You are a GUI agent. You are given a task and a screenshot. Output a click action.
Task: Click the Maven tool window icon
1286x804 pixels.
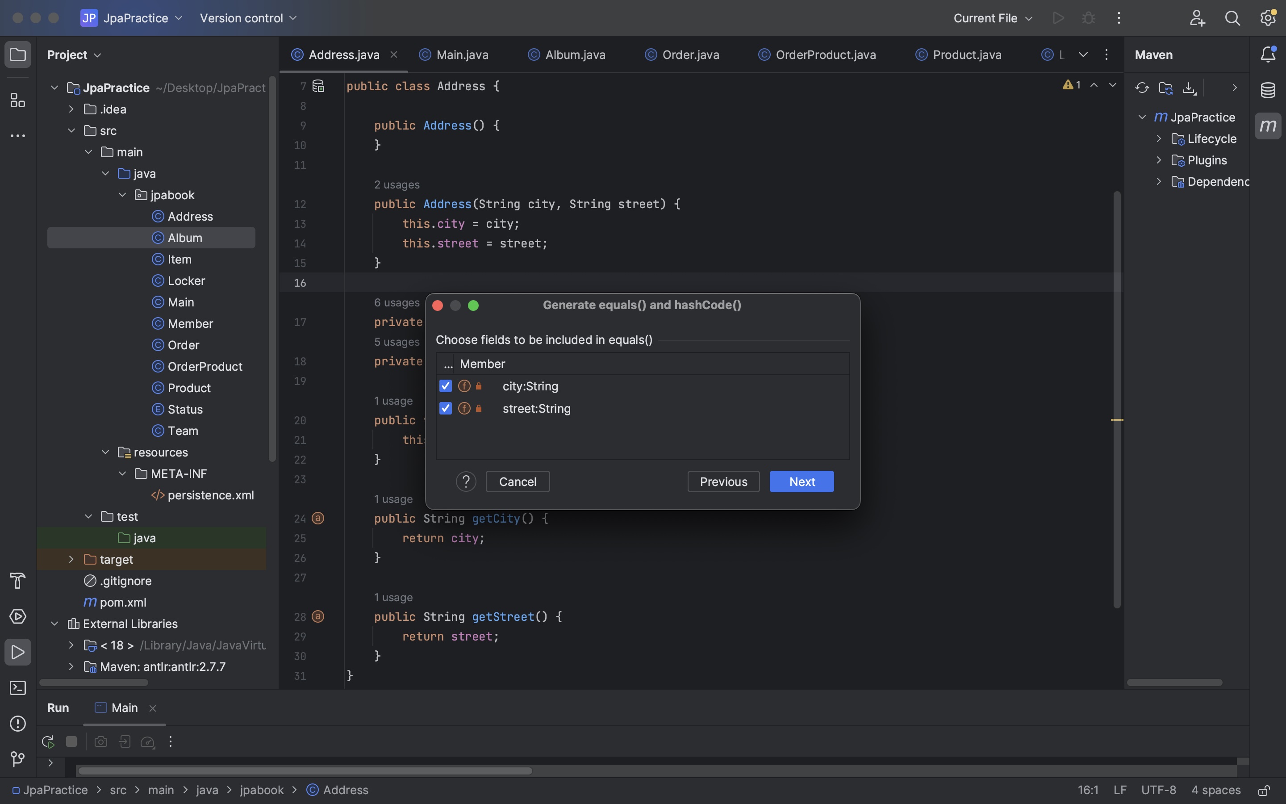click(1268, 126)
